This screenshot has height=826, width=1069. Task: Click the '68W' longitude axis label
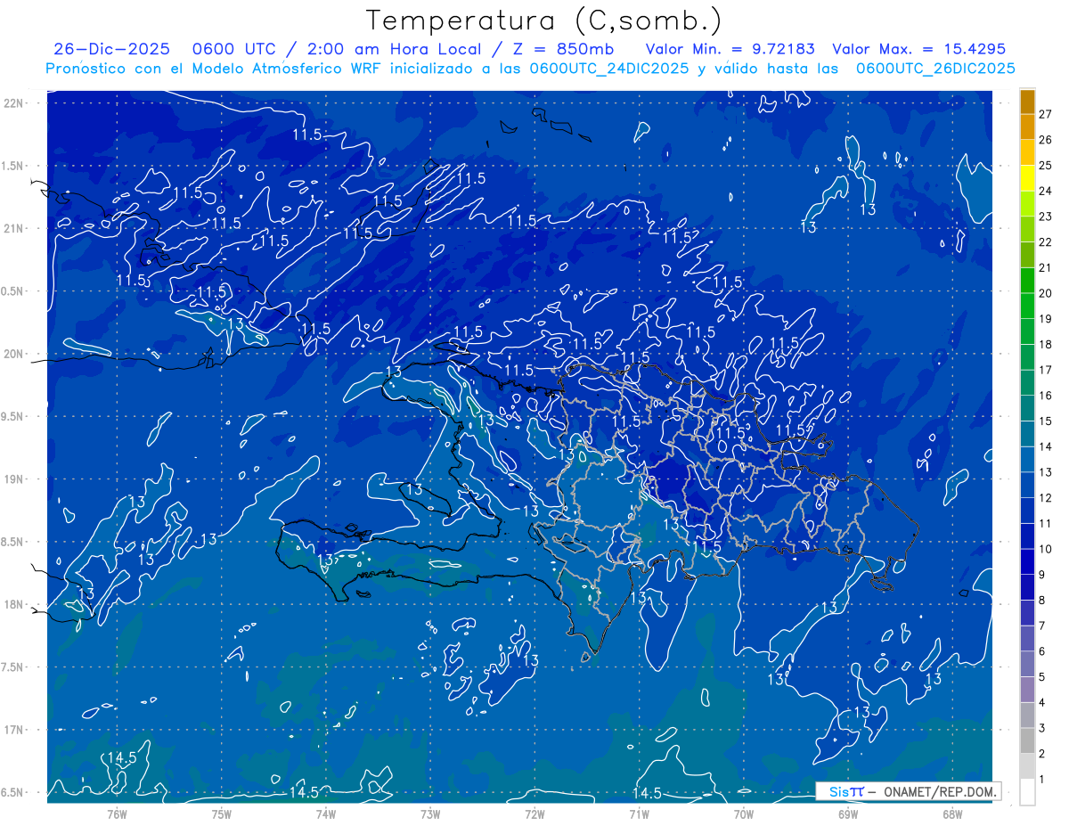click(x=952, y=814)
